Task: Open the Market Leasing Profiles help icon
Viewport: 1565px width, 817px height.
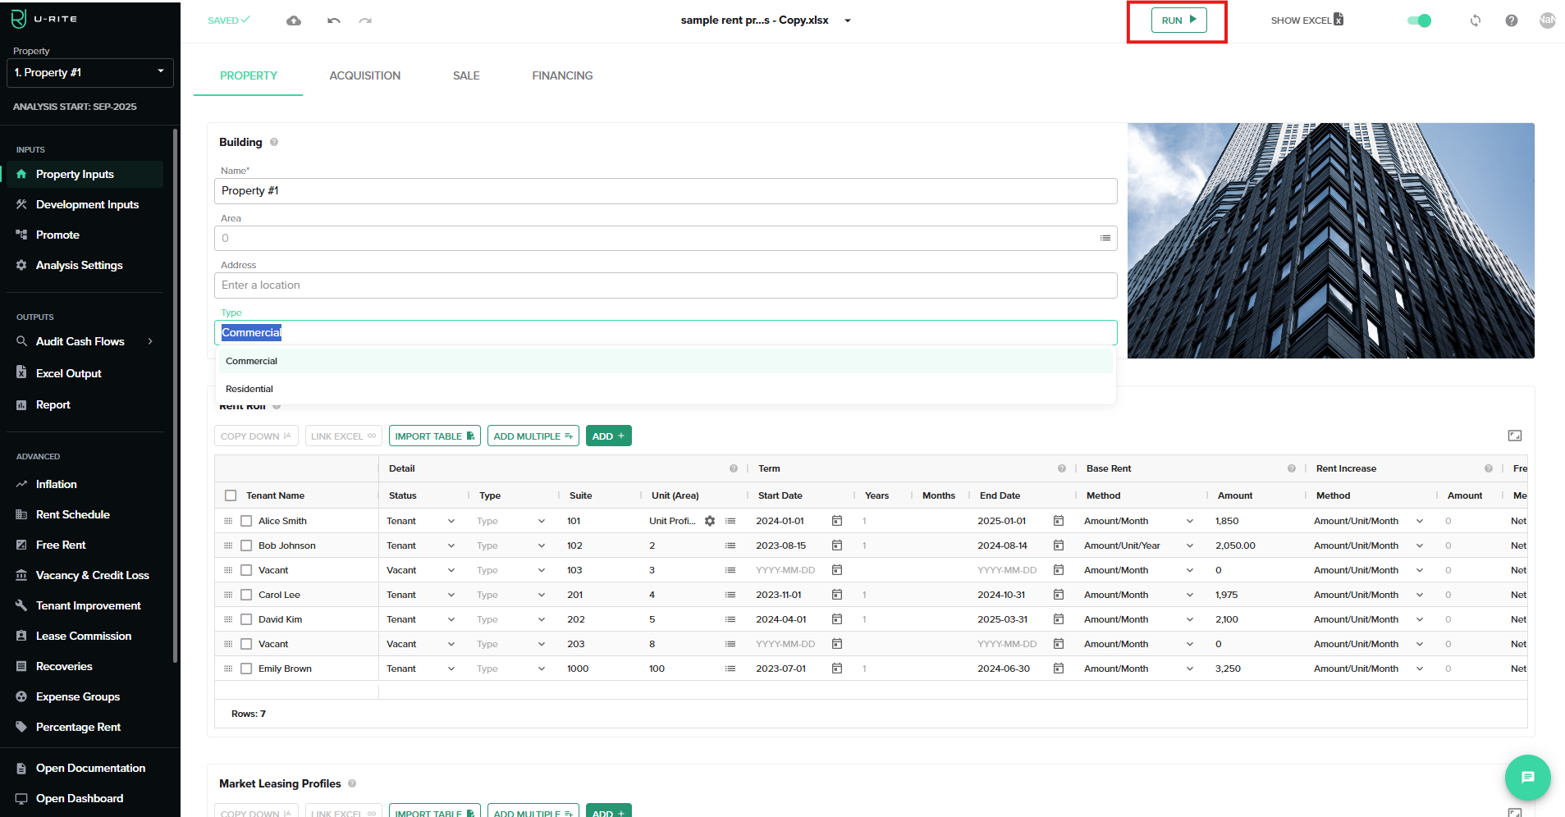Action: [352, 783]
